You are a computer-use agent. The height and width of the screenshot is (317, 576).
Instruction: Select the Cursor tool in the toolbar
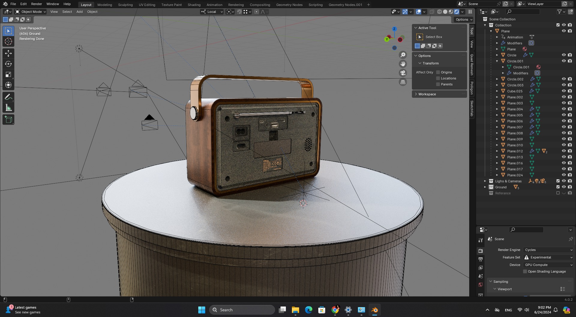(x=8, y=41)
